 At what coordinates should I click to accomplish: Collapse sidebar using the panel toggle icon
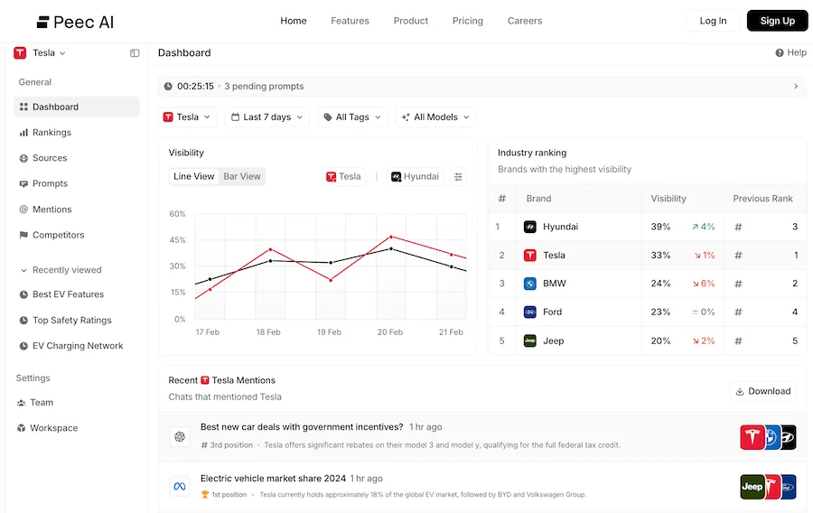[x=135, y=53]
